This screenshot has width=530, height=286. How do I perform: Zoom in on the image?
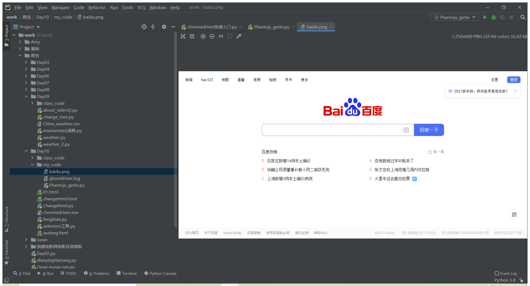[203, 36]
